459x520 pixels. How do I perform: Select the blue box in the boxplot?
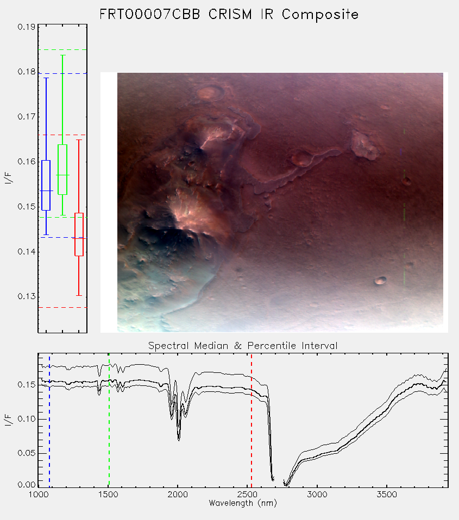pyautogui.click(x=46, y=185)
